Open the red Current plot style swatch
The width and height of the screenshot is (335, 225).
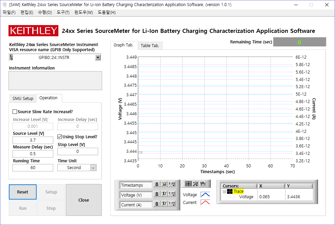tap(205, 202)
